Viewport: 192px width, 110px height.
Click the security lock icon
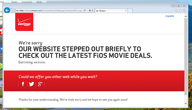tap(90, 11)
